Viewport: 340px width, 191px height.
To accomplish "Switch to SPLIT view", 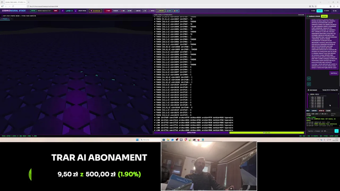I will click(320, 11).
